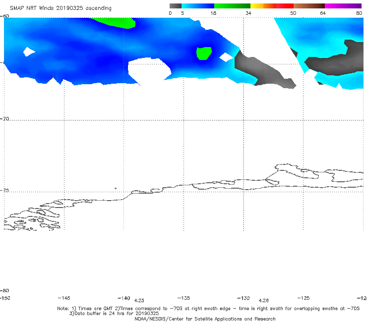Click the longitude label '-145'
Screen dimensions: 367x322
tap(64, 298)
